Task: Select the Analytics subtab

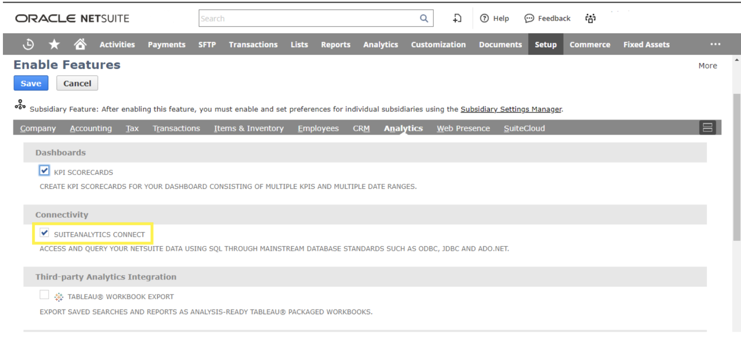Action: pos(403,128)
